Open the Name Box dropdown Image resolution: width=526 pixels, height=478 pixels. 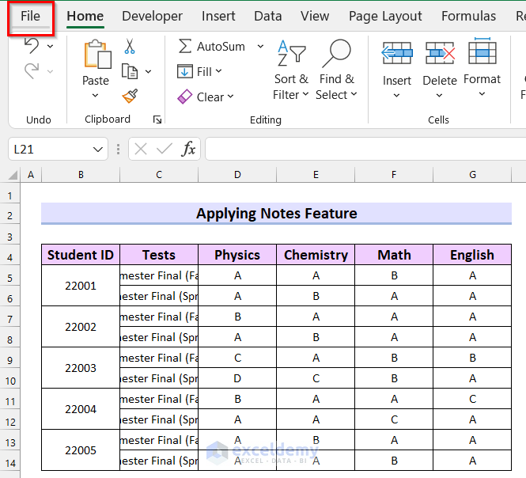coord(98,149)
